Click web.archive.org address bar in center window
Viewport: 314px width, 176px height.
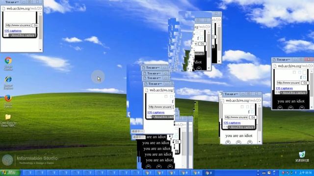pos(161,90)
